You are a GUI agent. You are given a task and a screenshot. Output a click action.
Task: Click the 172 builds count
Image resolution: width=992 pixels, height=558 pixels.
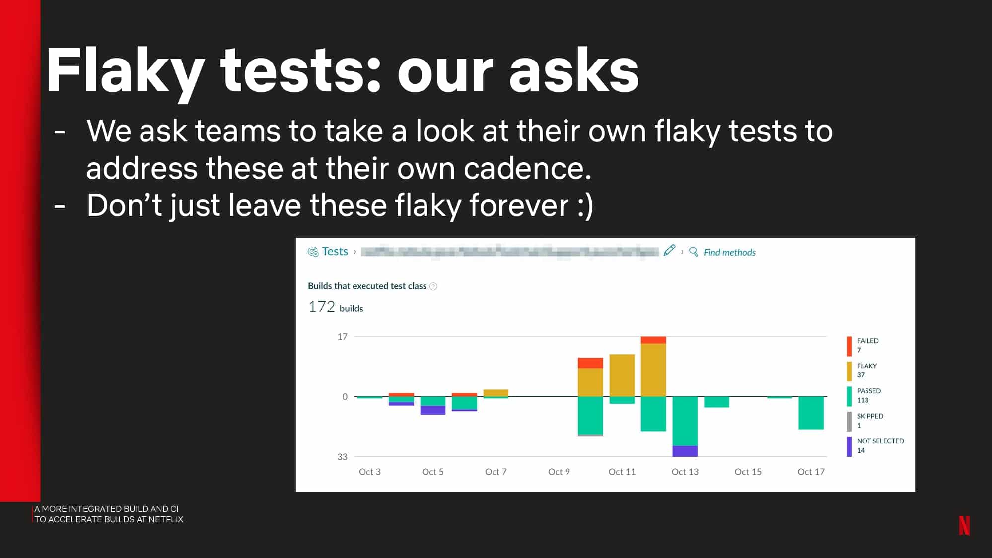pos(336,307)
